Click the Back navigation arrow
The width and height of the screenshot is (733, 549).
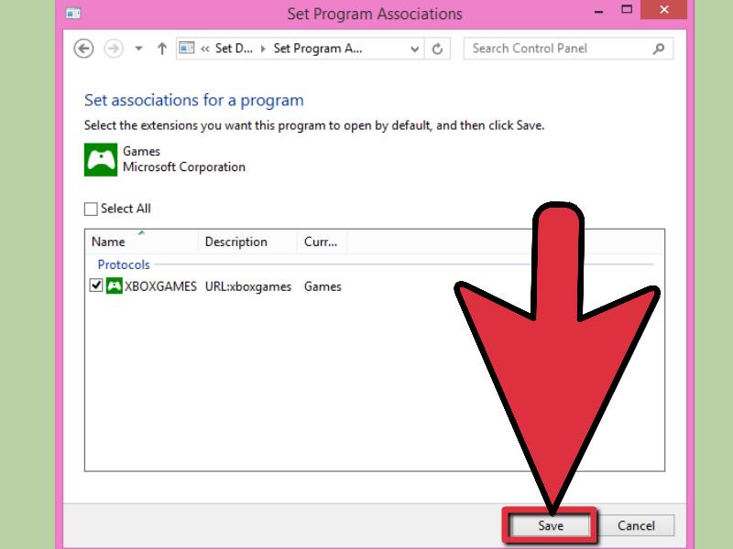pos(83,48)
